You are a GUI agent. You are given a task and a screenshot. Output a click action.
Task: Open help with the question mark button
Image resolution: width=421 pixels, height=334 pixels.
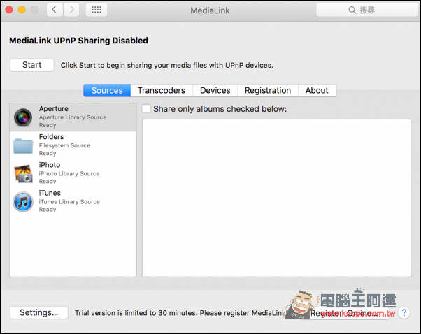404,313
